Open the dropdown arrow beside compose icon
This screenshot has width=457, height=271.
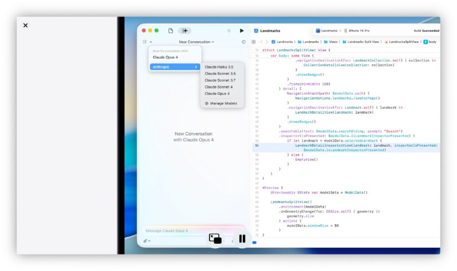(151, 42)
